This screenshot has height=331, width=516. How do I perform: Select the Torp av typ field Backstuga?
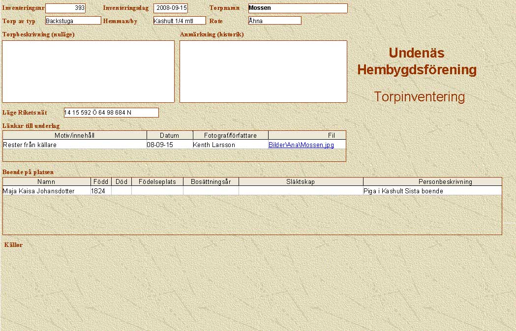73,21
